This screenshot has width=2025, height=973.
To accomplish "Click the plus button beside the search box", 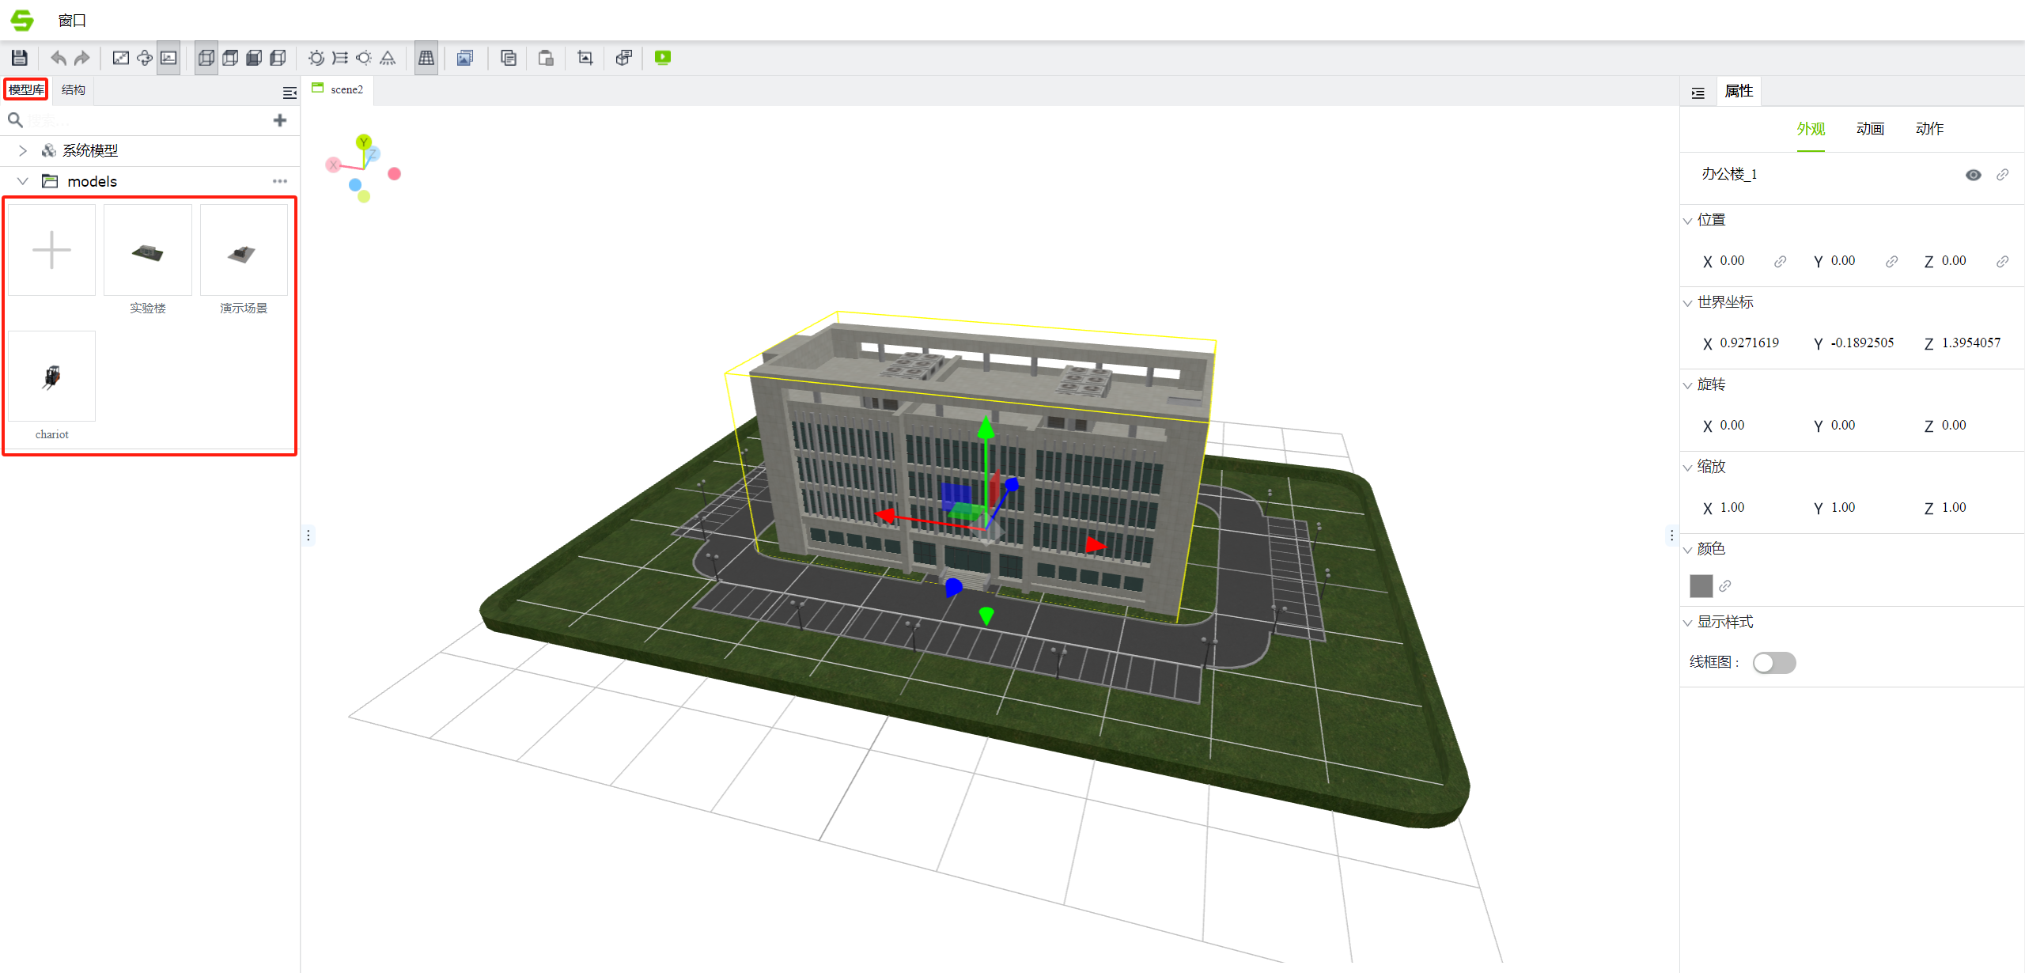I will [x=280, y=120].
